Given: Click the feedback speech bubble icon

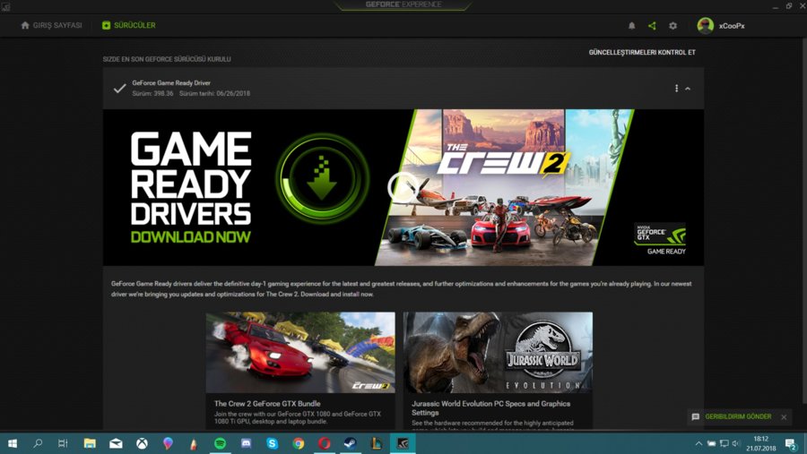Looking at the screenshot, I should [x=695, y=417].
